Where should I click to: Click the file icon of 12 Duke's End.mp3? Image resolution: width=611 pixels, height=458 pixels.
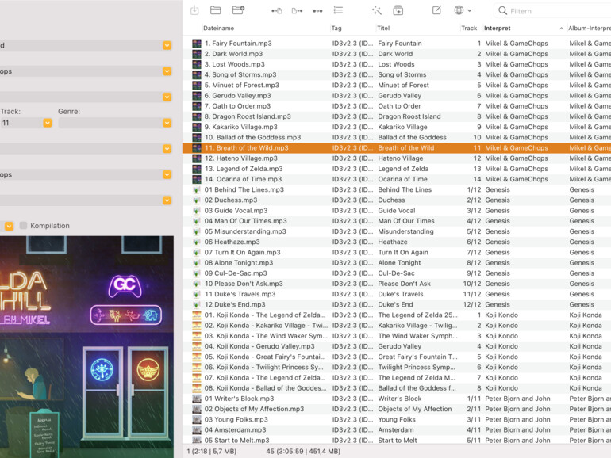(197, 305)
